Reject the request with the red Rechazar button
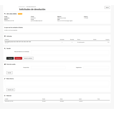Screen dimensions: 114x114 coord(18,58)
